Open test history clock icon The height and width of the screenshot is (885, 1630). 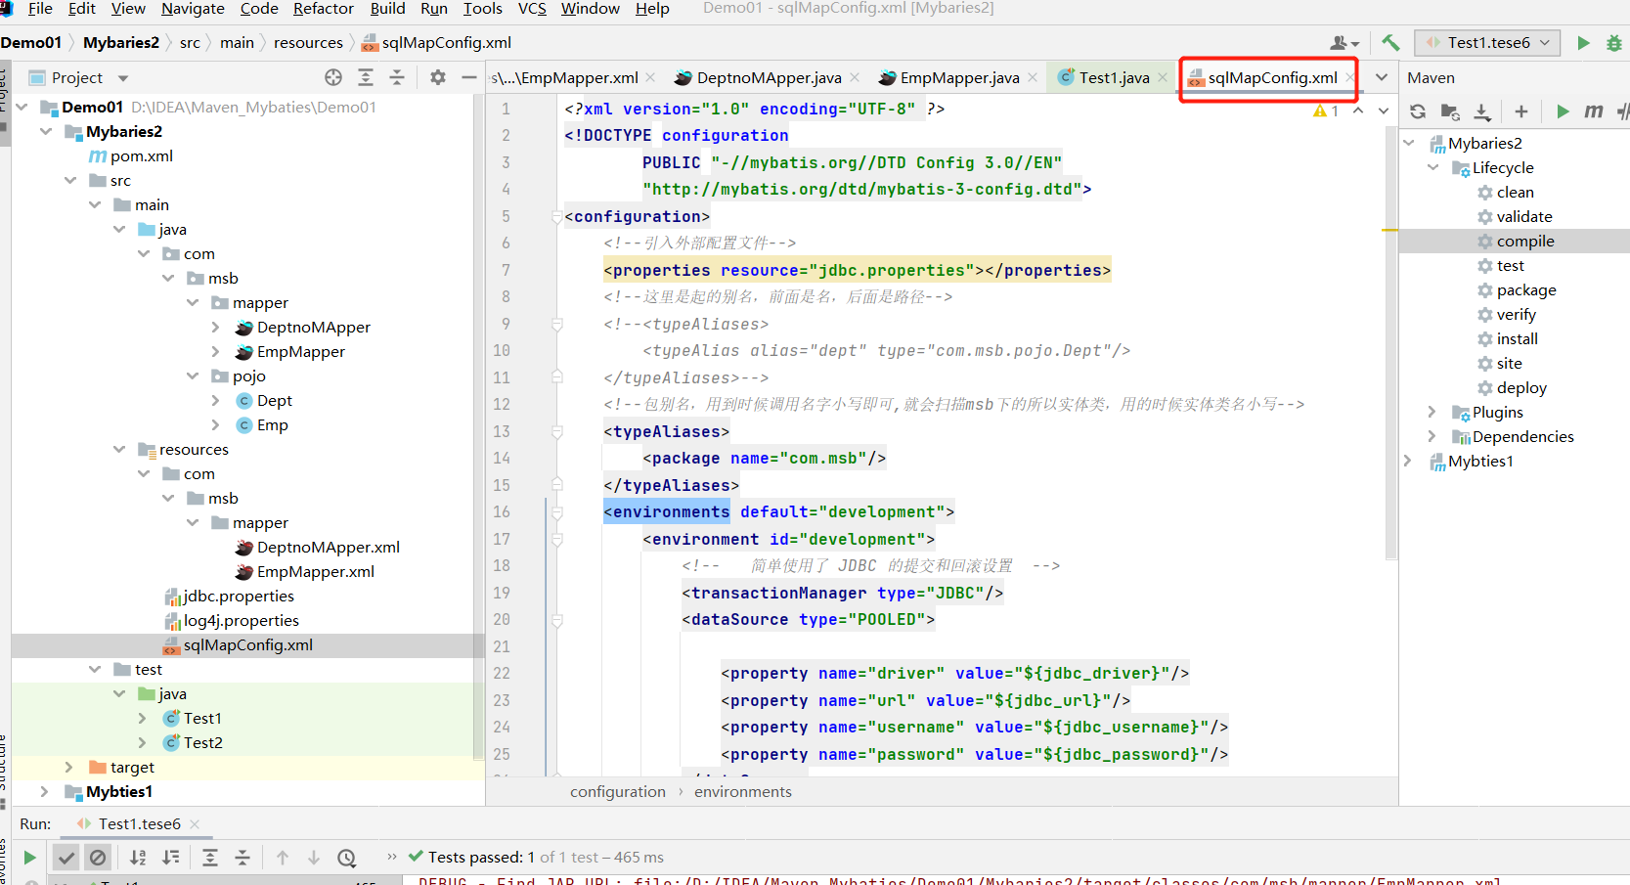tap(347, 858)
